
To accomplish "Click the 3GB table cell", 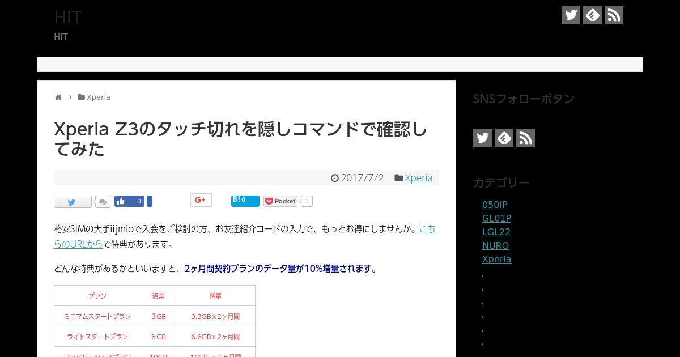I will point(159,316).
